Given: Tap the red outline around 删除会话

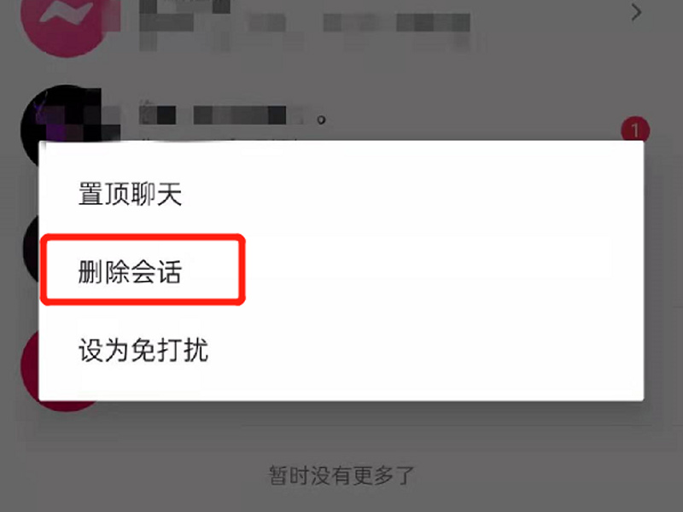Looking at the screenshot, I should 143,270.
